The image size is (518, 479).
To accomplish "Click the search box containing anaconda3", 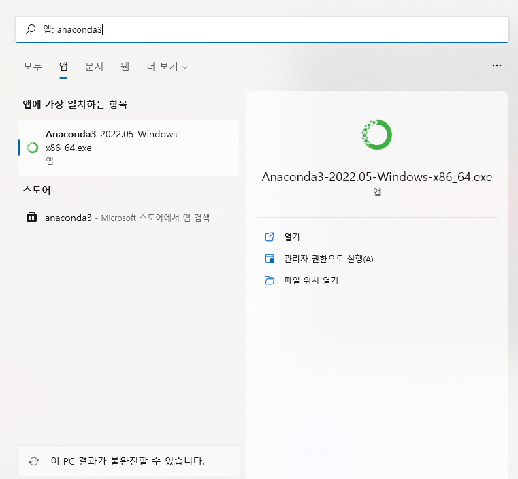I will click(261, 29).
